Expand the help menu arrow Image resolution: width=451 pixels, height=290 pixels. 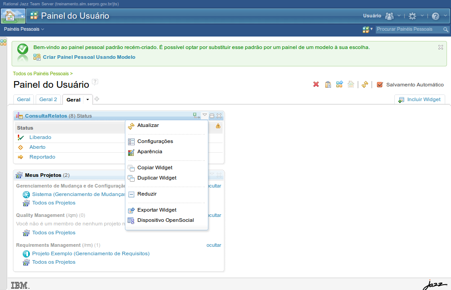446,16
